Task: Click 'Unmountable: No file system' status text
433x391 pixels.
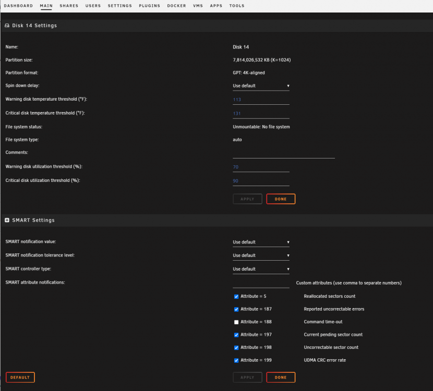Action: tap(261, 127)
